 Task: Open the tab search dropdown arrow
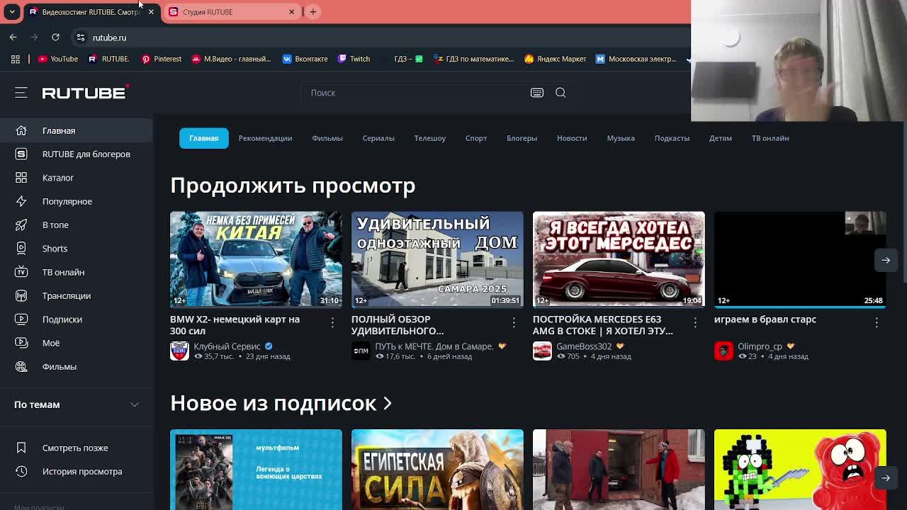pyautogui.click(x=12, y=12)
